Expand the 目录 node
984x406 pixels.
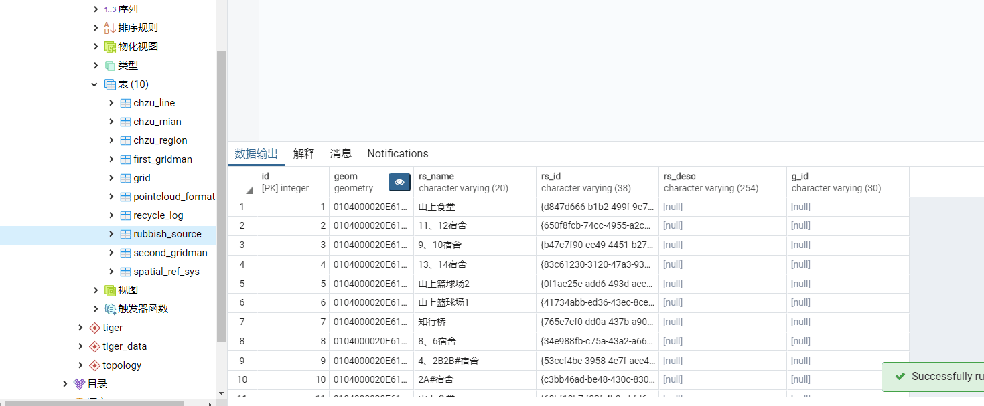[65, 384]
